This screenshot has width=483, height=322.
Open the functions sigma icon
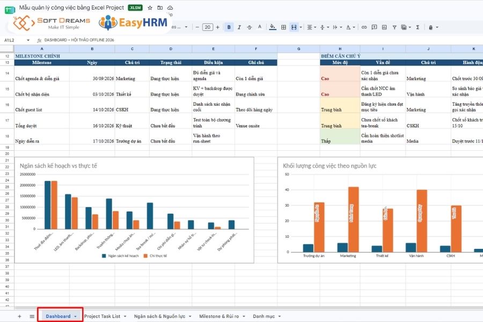(418, 27)
